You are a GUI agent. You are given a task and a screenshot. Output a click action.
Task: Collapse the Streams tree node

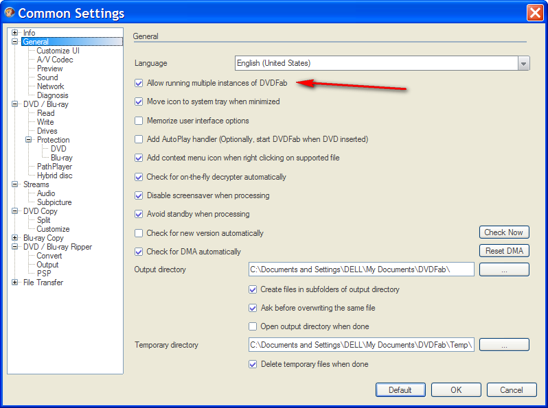click(14, 184)
